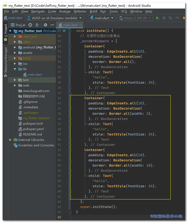Image resolution: width=188 pixels, height=223 pixels.
Task: Select the main.dart editor tab
Action: [70, 25]
